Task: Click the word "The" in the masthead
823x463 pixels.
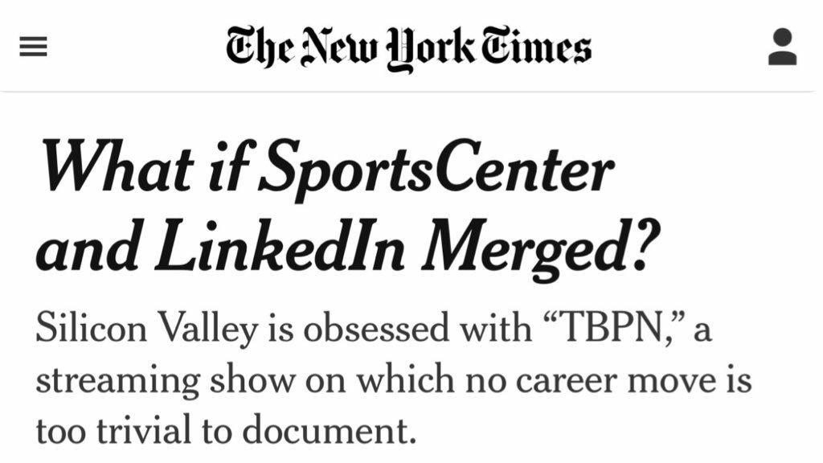Action: tap(256, 47)
